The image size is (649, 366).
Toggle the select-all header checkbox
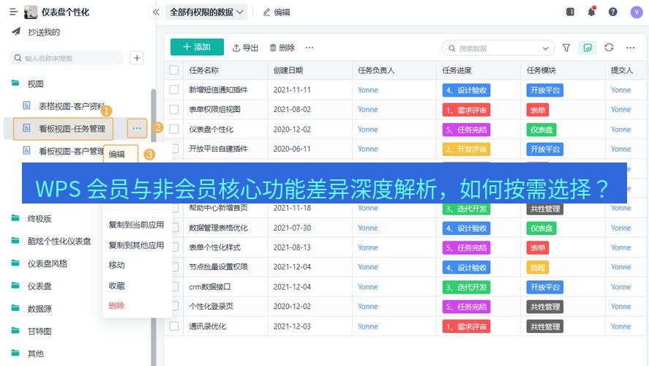(174, 70)
